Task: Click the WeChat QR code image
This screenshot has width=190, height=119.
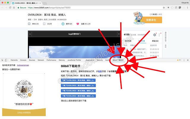Action: tap(24, 89)
